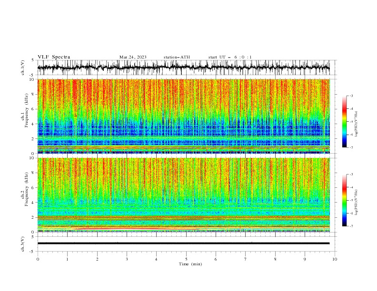377x291 pixels.
Task: Click the 'ch.1(V)' axis label
Action: [23, 68]
